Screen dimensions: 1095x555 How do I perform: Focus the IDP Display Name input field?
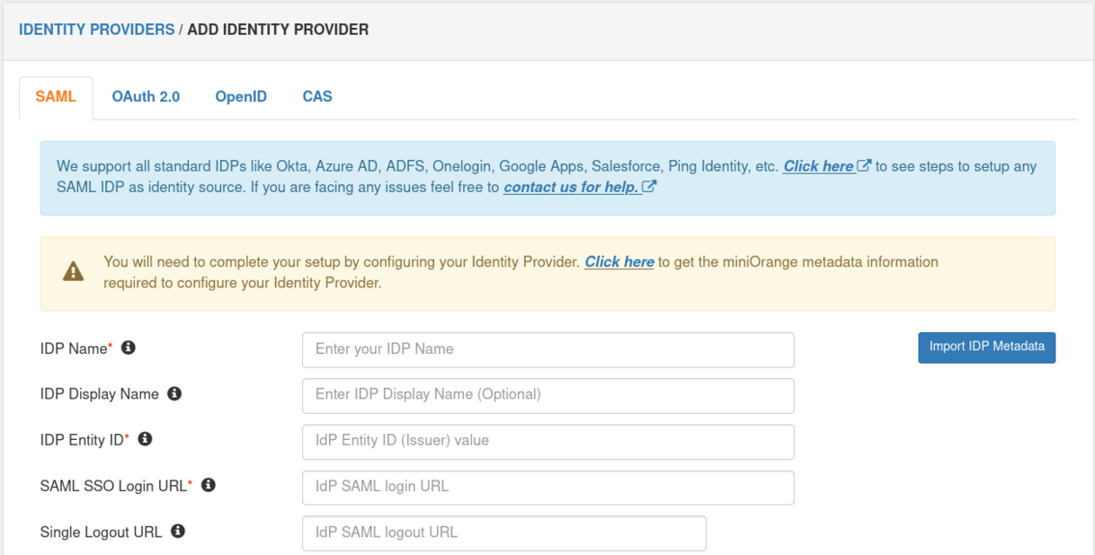click(548, 395)
